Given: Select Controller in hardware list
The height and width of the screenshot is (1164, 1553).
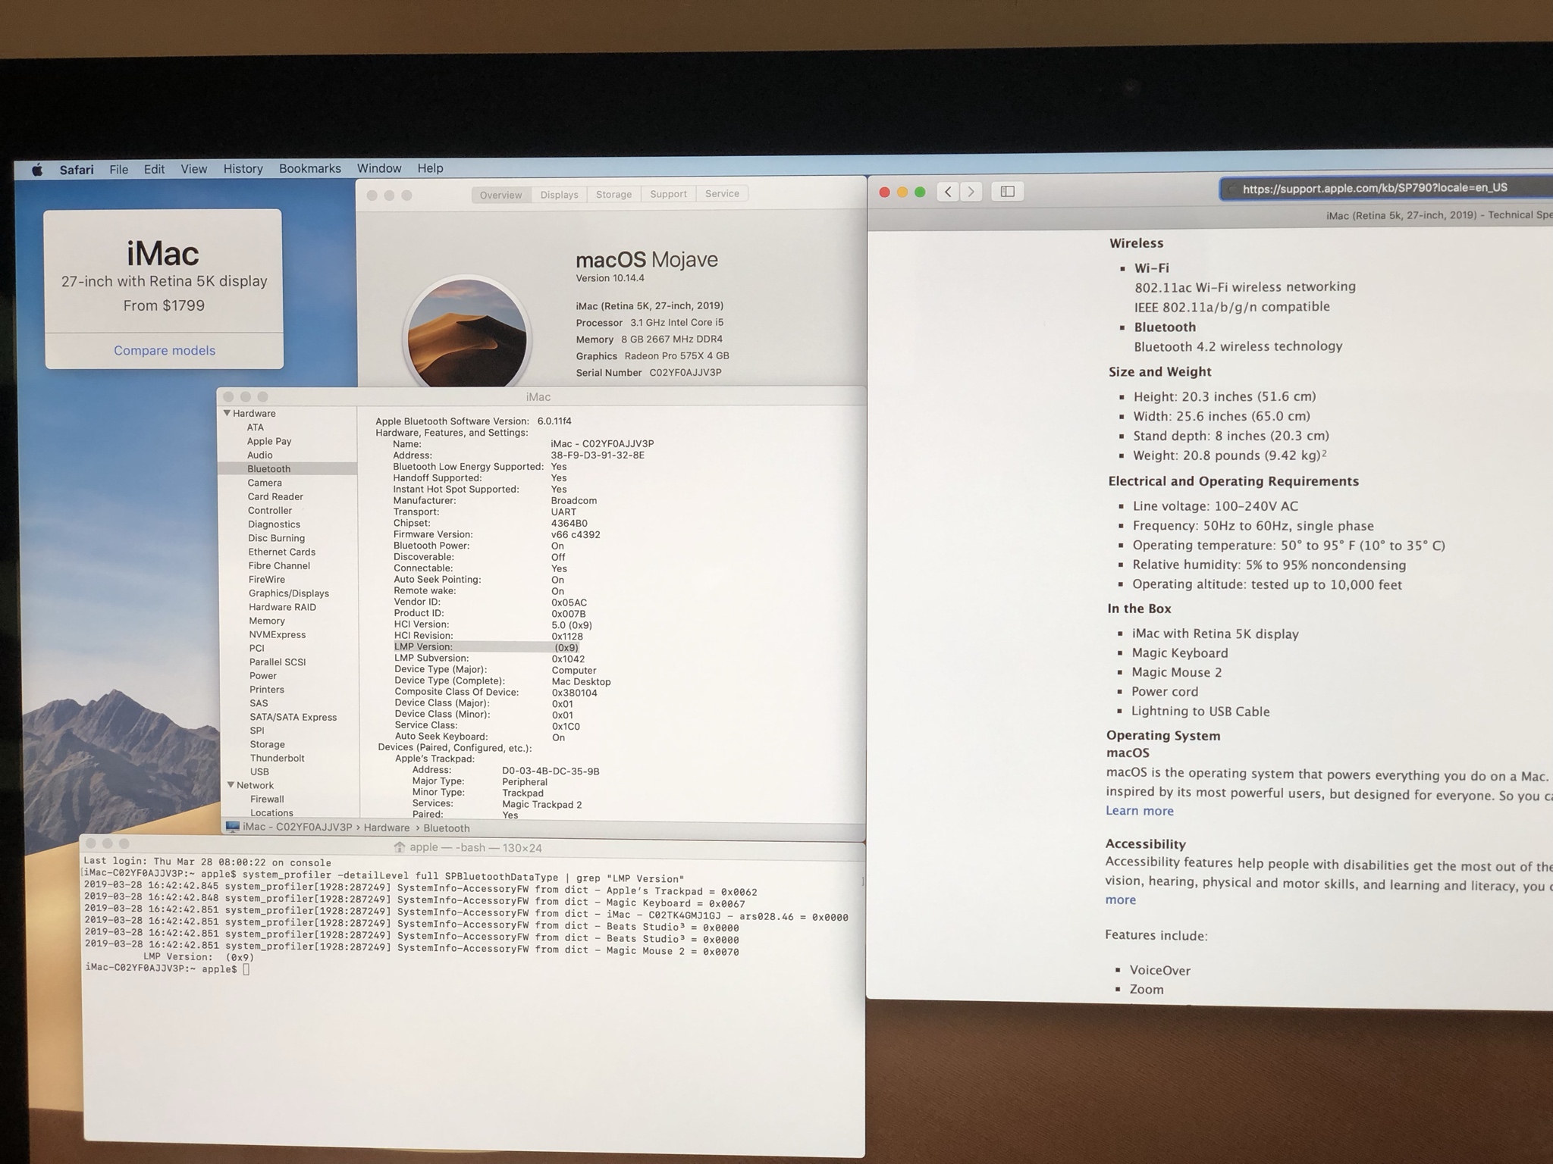Looking at the screenshot, I should 269,510.
